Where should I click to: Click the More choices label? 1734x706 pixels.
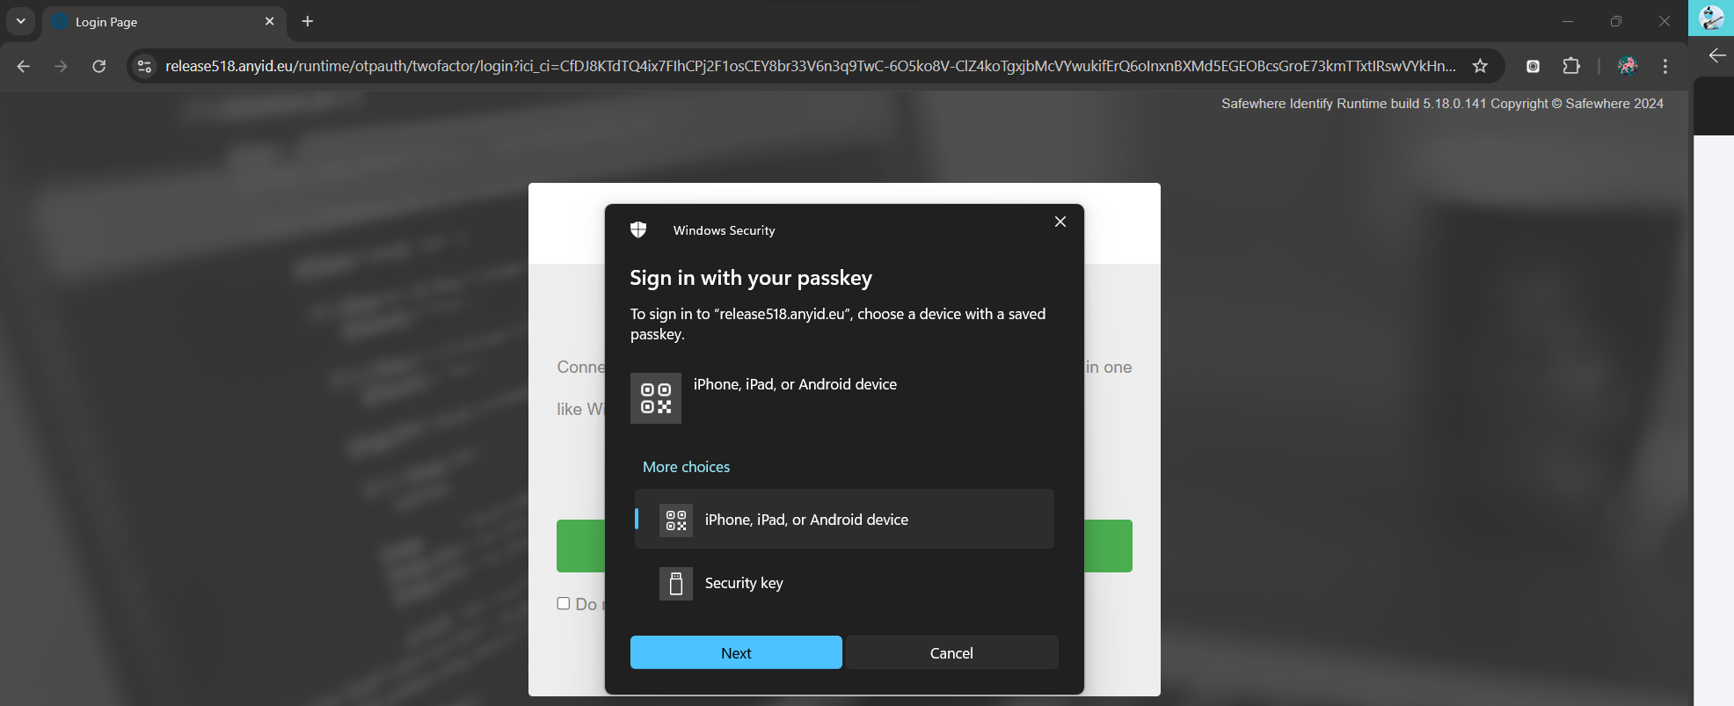click(x=686, y=467)
